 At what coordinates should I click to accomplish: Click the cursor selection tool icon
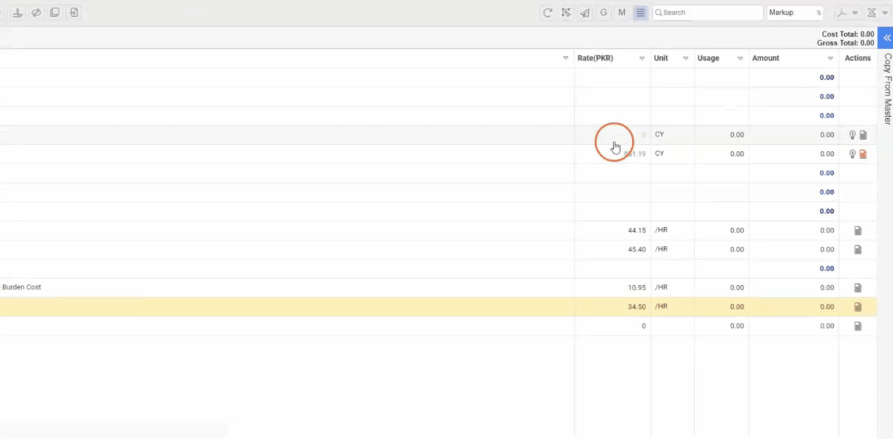pyautogui.click(x=566, y=13)
